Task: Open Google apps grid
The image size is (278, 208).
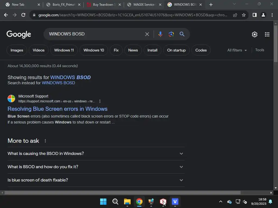Action: 267,34
